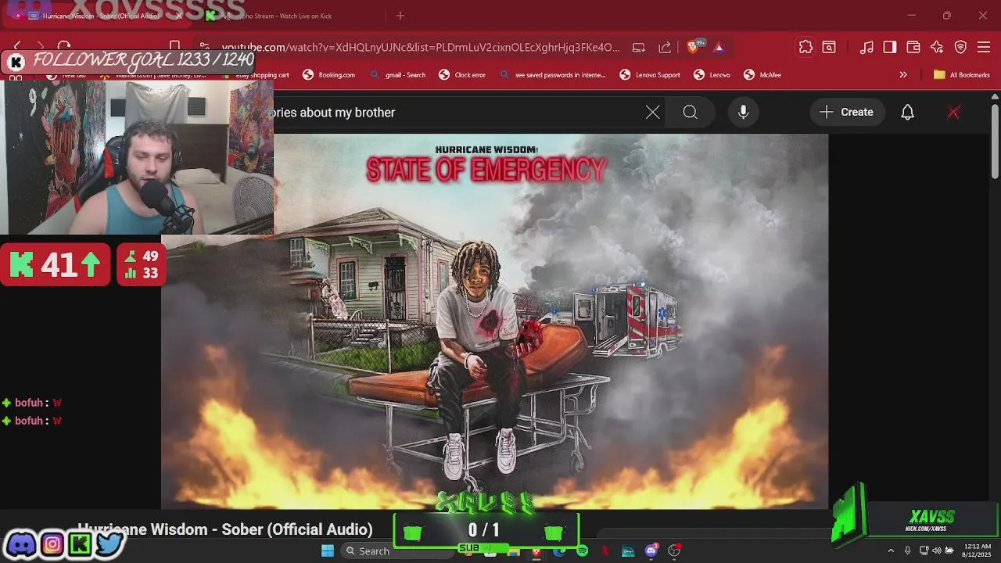Click the install app icon in address bar
The image size is (1001, 563).
(639, 47)
